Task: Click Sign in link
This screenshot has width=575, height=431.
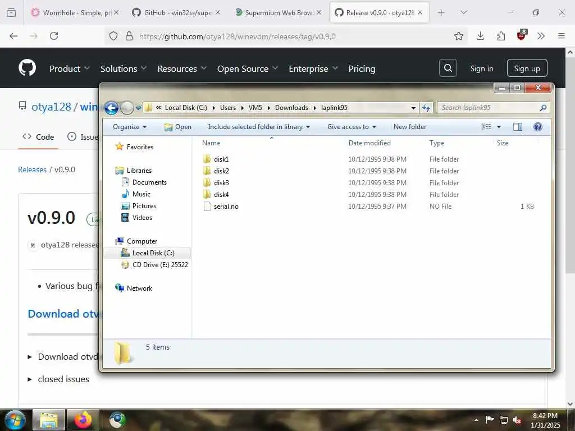Action: 481,68
